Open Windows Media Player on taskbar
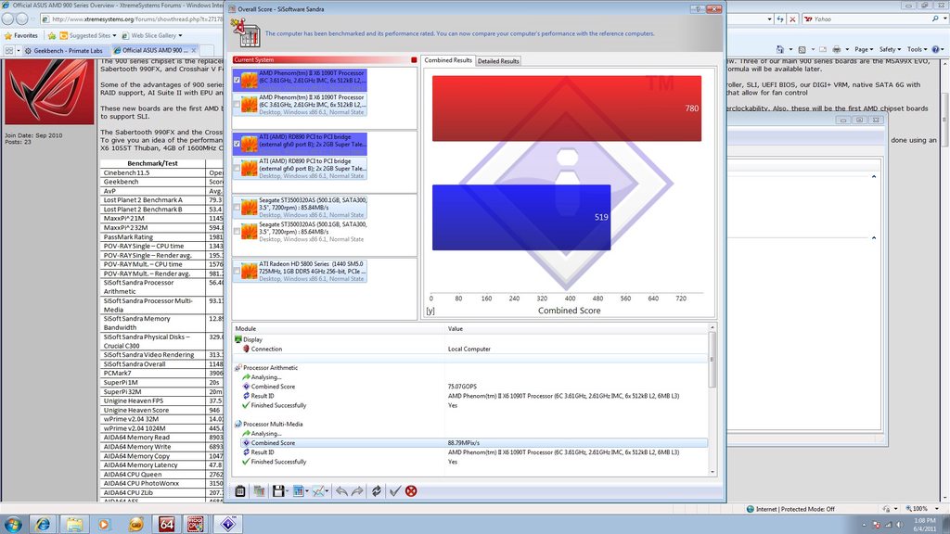This screenshot has height=534, width=950. (x=104, y=524)
